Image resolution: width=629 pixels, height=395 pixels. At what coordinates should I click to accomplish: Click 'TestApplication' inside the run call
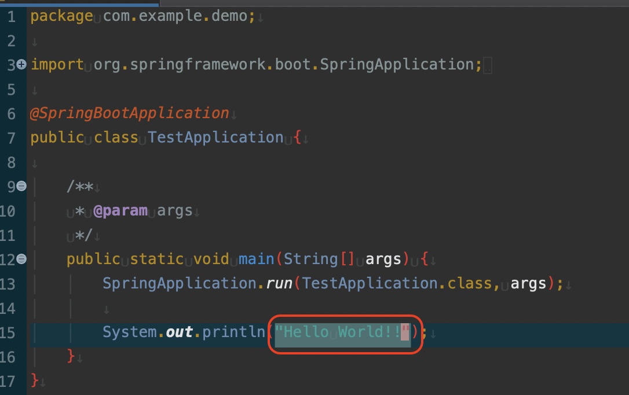pyautogui.click(x=370, y=284)
